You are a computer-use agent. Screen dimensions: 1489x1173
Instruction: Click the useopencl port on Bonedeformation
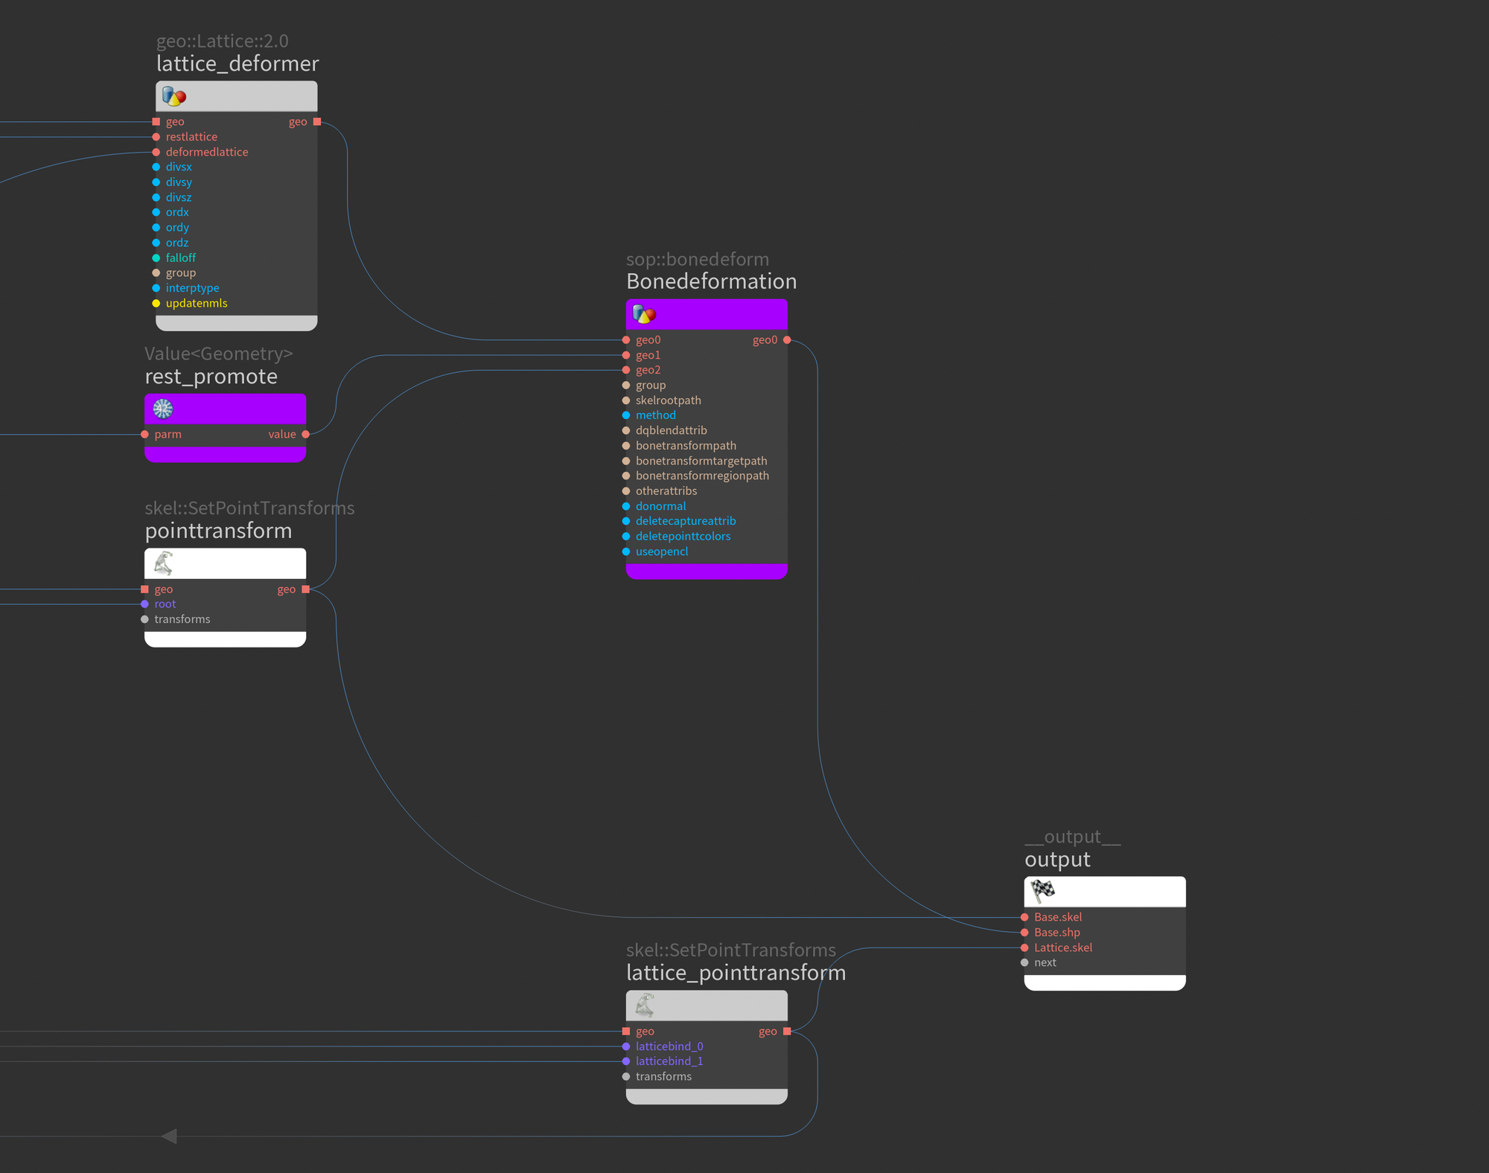[x=626, y=552]
